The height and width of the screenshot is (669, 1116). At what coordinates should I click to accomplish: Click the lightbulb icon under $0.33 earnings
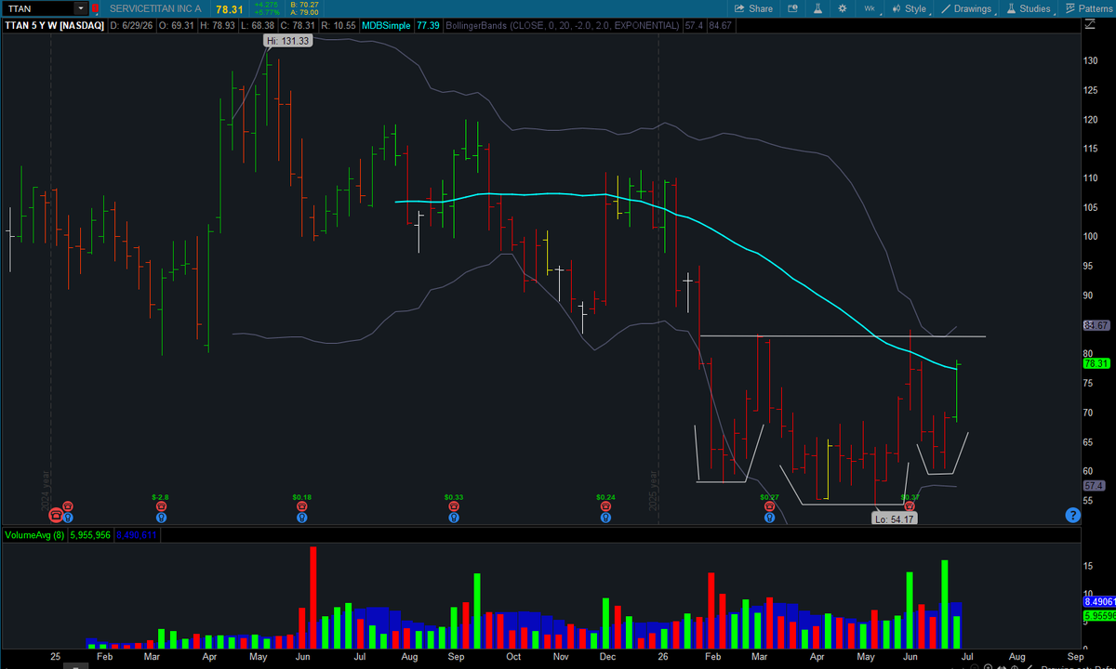tap(453, 518)
